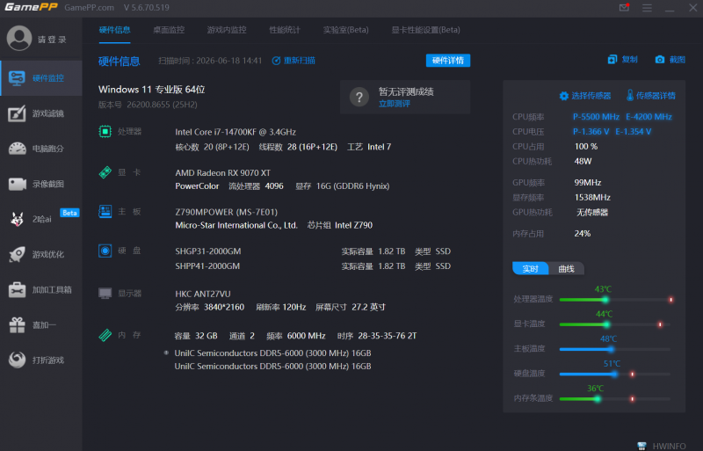The image size is (703, 451).
Task: Open the 游戏优化 rocket icon
Action: coord(17,254)
